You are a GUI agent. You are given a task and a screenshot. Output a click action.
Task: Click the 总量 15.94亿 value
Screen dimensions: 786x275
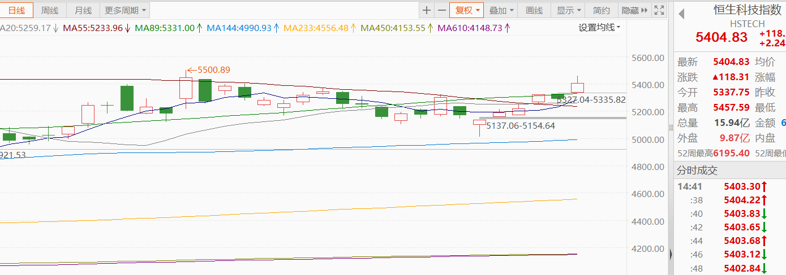point(732,123)
